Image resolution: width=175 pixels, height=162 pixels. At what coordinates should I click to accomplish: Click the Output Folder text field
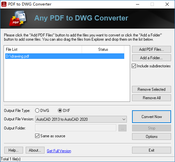(x=75, y=128)
